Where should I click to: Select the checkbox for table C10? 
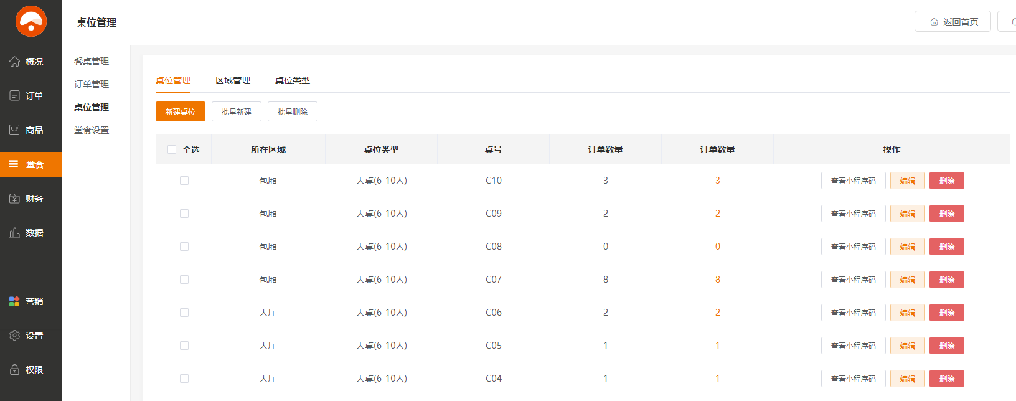[x=184, y=181]
